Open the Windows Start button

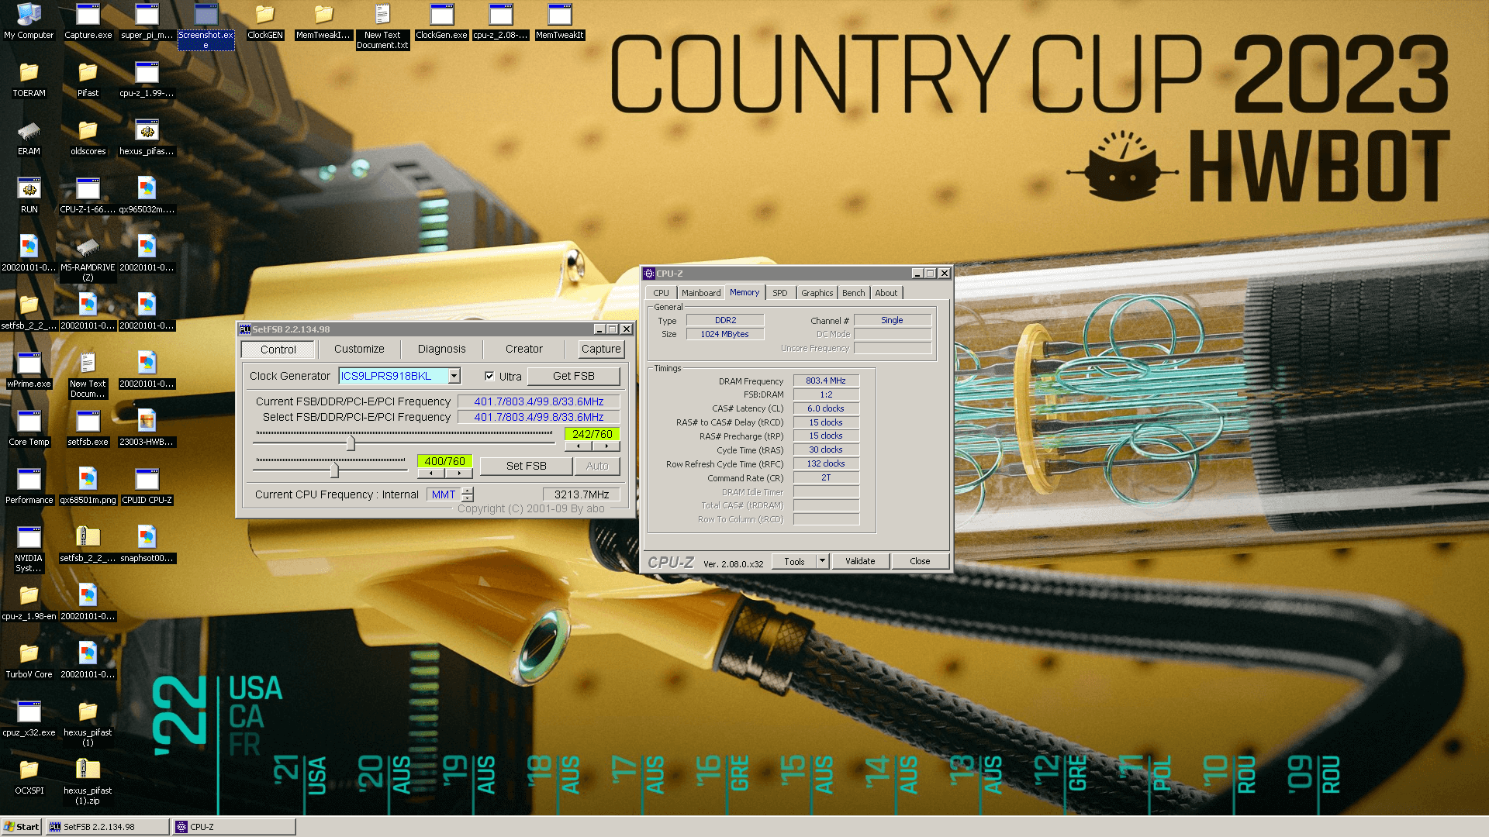tap(22, 827)
